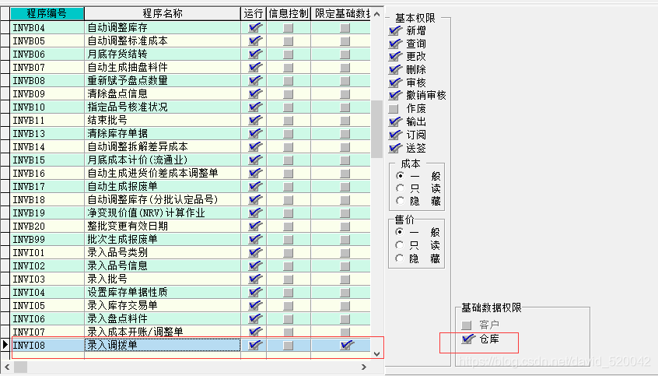Select the 录入批号 cell
The width and height of the screenshot is (658, 376).
(163, 279)
